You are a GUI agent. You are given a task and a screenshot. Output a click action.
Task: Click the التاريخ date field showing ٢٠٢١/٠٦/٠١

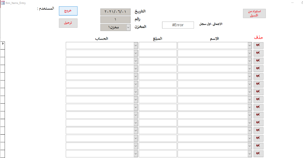click(115, 12)
